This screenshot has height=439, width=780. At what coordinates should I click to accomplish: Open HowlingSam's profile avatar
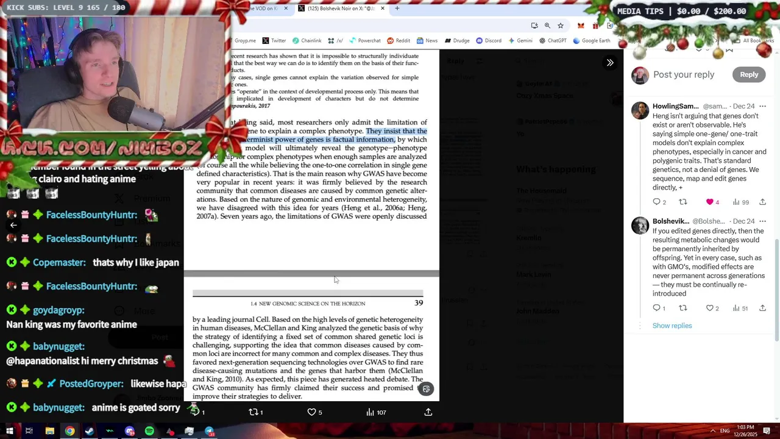click(x=640, y=110)
